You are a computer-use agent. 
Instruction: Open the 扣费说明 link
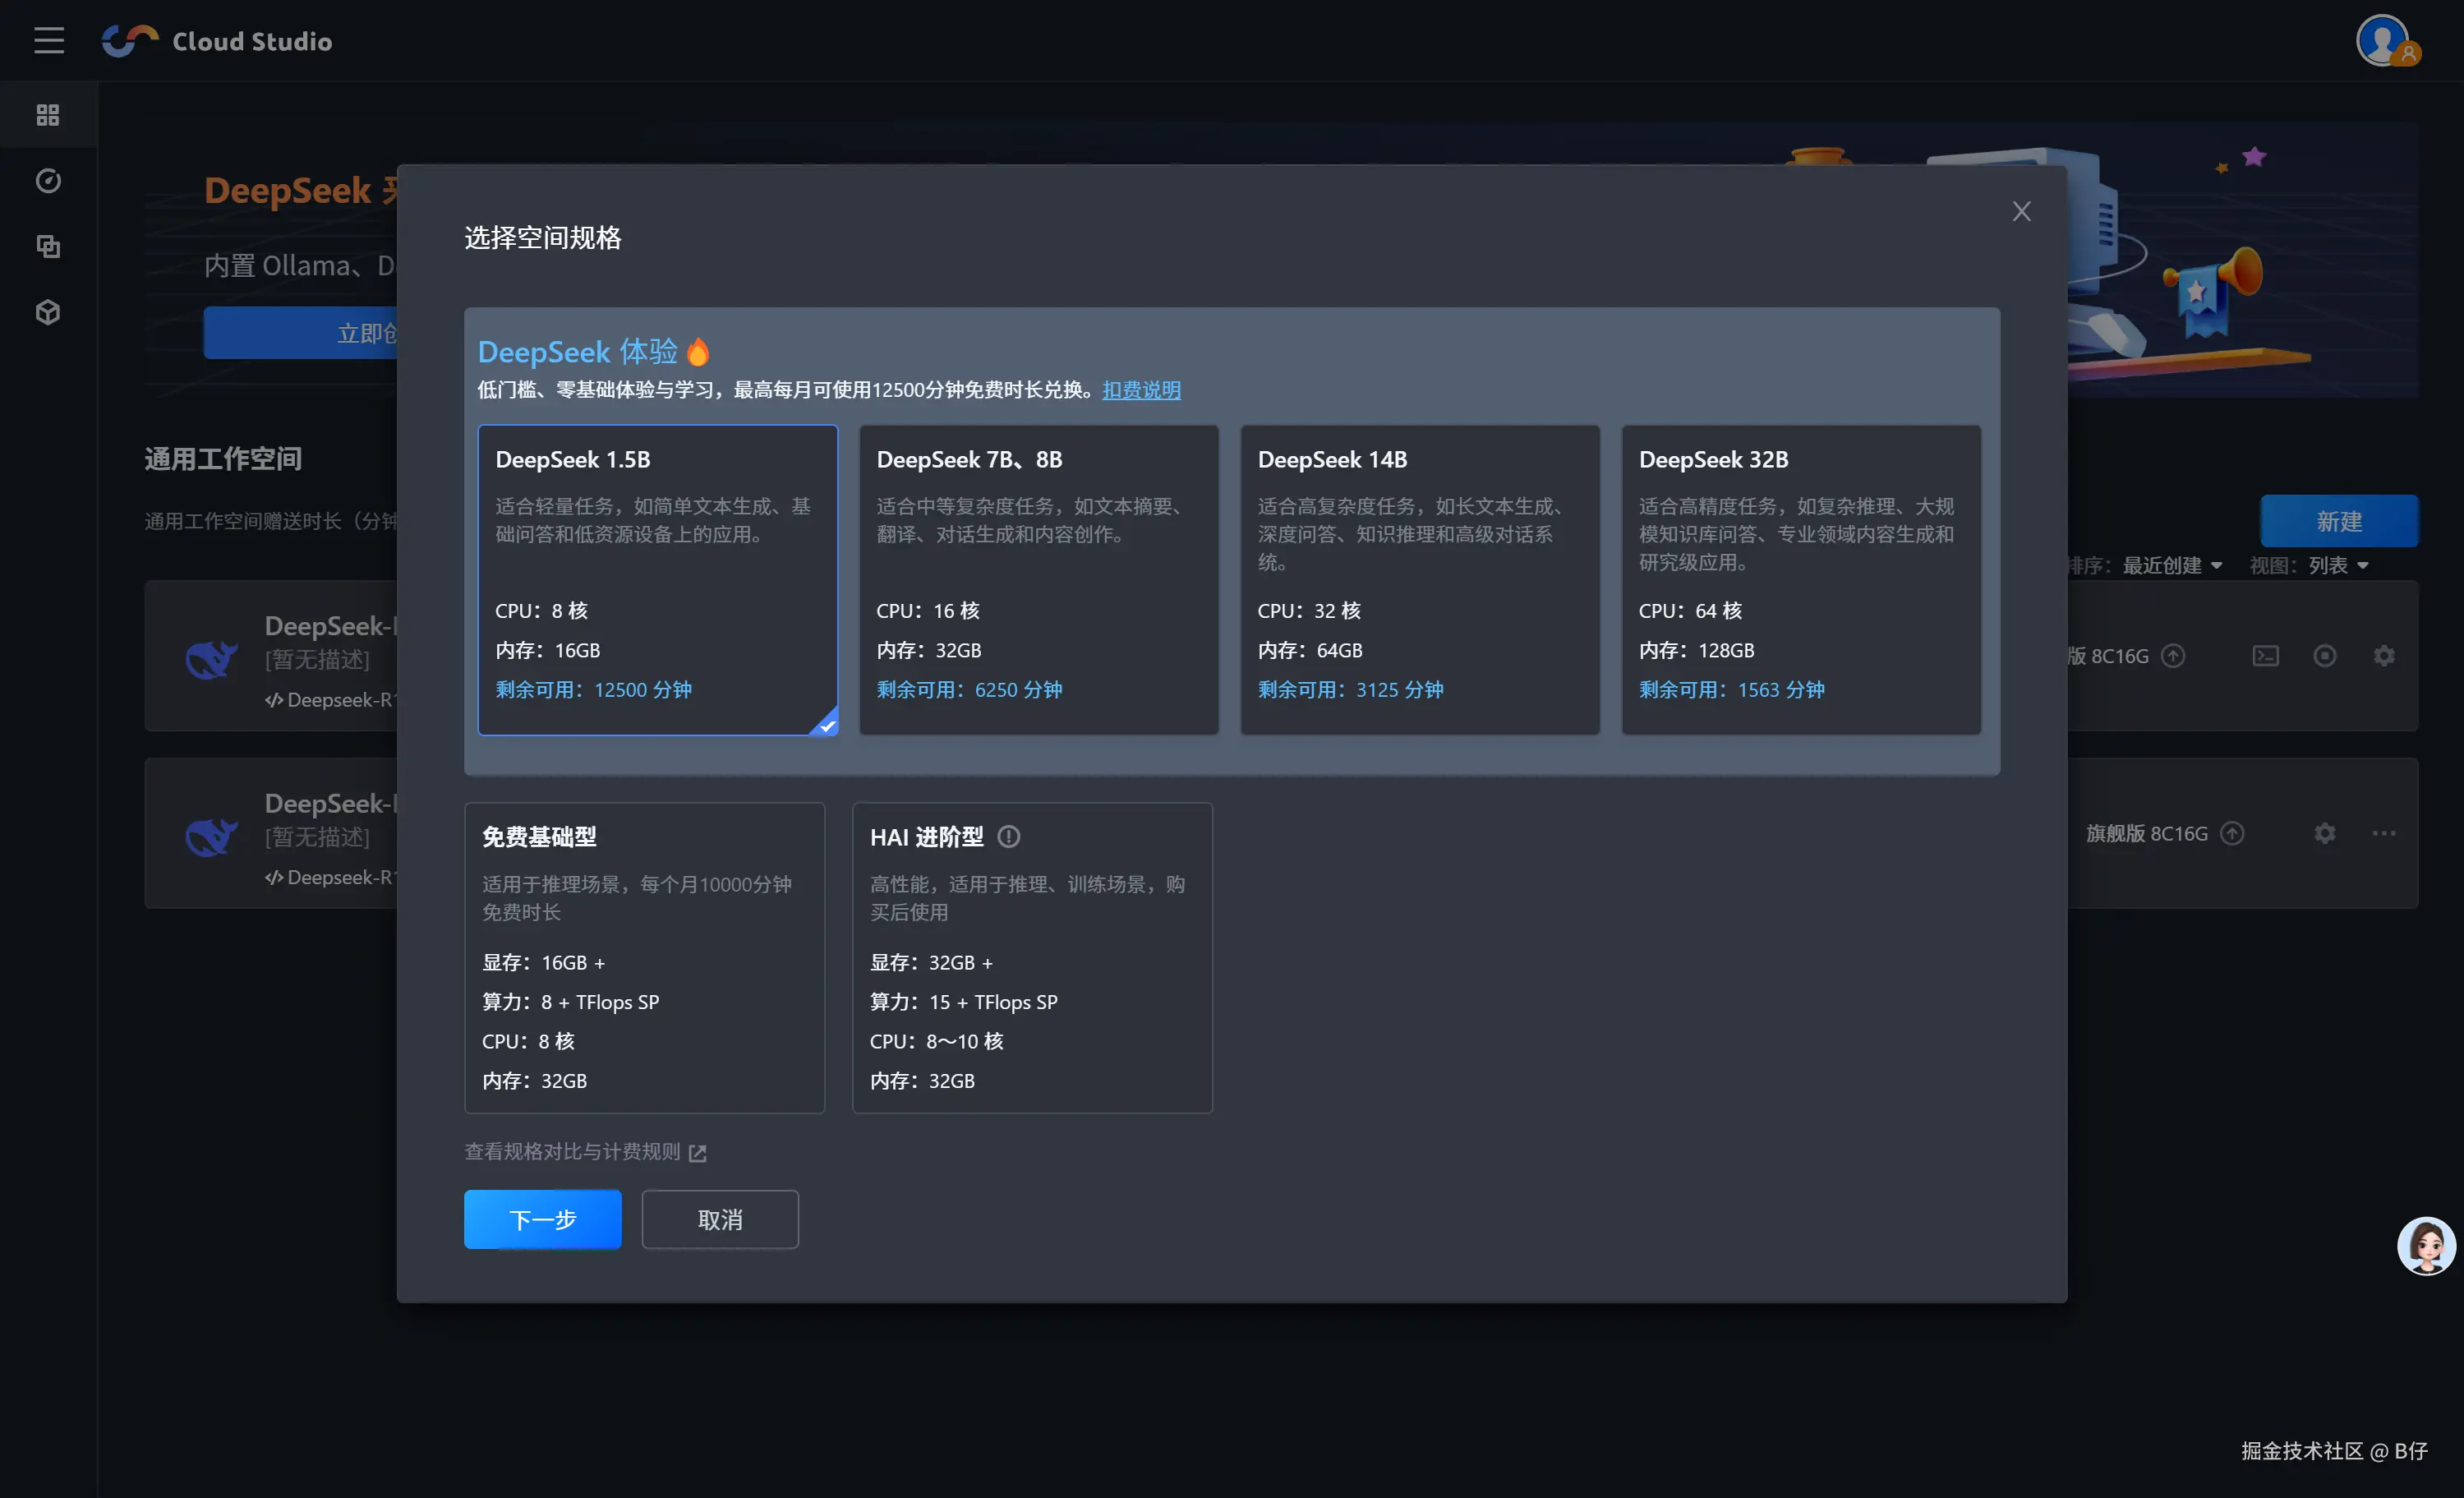[x=1141, y=390]
